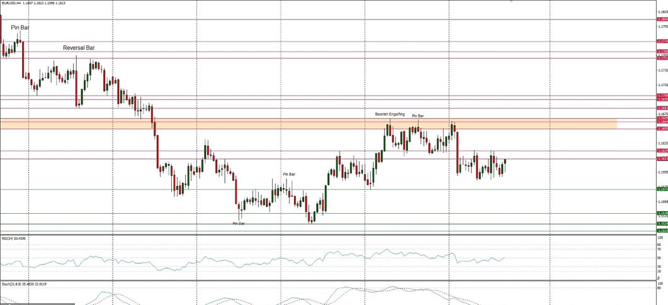Select the Pin Bar label below the lowest candle wick

click(x=239, y=223)
